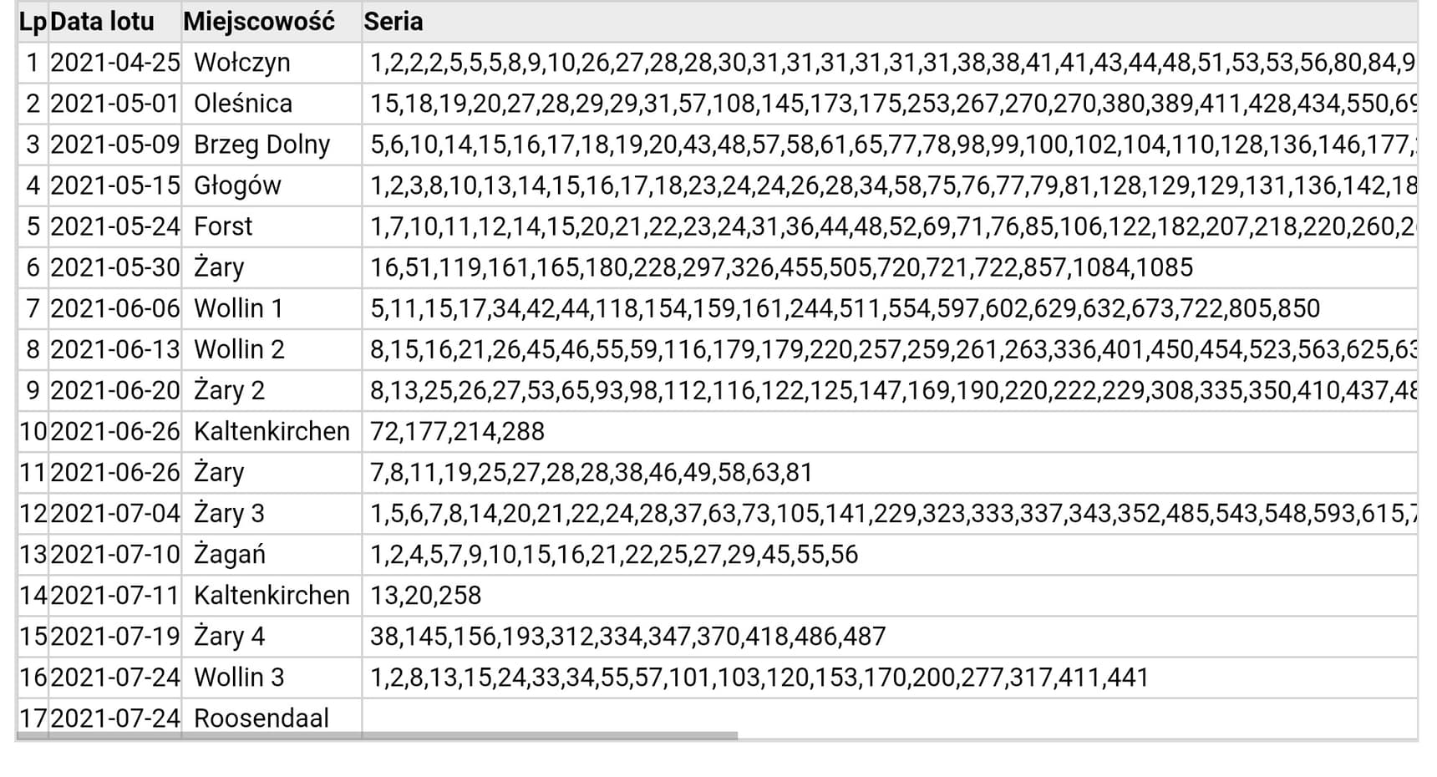Click the Wollin 3 cell
The image size is (1437, 777).
pyautogui.click(x=239, y=677)
